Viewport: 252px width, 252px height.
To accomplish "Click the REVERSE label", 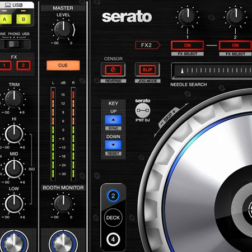I will click(x=113, y=81).
